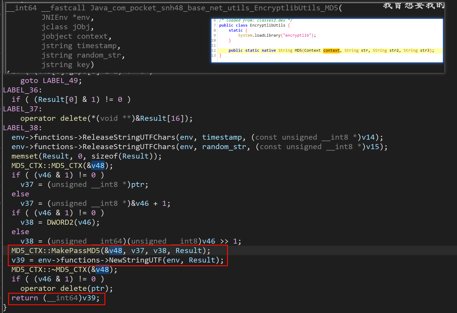Click loadLibrary in the Java static block
457x313 pixels.
[267, 35]
